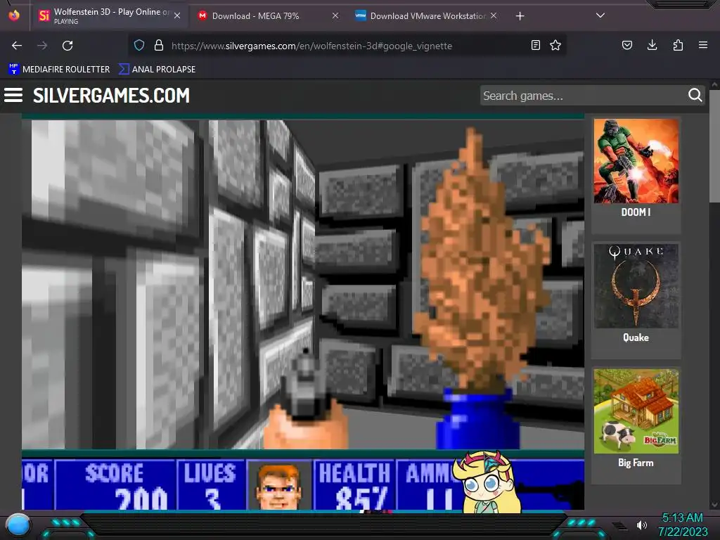Go forward to the next page
This screenshot has width=720, height=540.
[x=42, y=46]
